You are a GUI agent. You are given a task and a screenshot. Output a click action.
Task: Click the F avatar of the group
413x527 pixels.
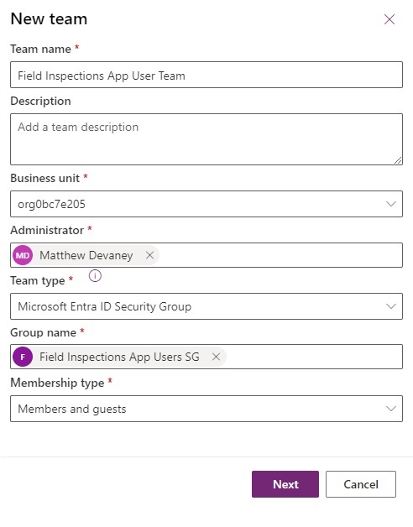point(23,357)
